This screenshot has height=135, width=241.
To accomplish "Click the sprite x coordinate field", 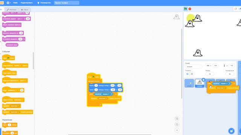I will coord(215,66).
